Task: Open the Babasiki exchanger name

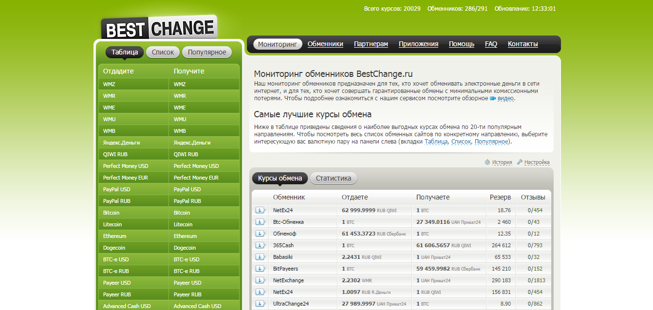Action: click(283, 257)
